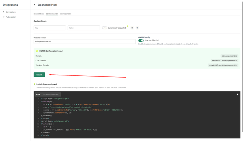The width and height of the screenshot is (243, 141).
Task: Select the Configuration tab
Action: 52,14
